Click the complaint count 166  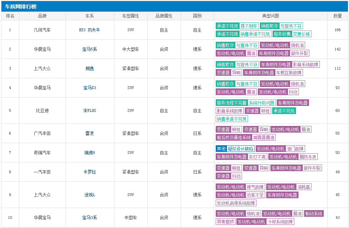coord(338,30)
